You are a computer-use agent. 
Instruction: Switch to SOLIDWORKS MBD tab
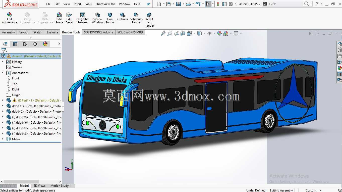coord(130,32)
